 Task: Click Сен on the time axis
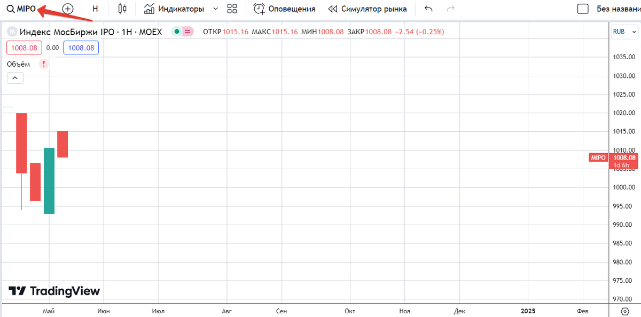282,311
